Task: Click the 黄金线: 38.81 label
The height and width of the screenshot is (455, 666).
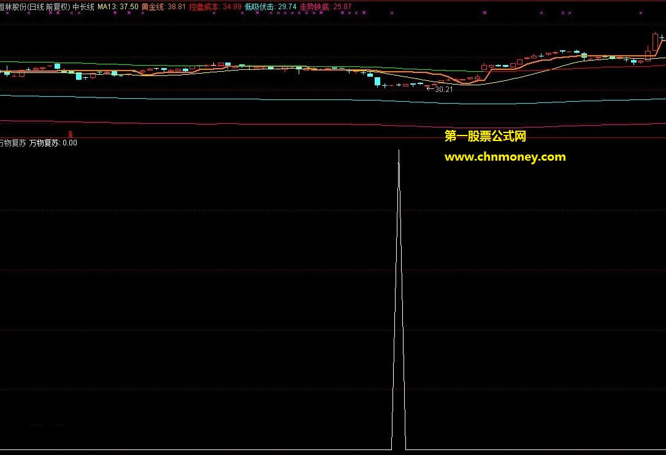Action: 164,7
